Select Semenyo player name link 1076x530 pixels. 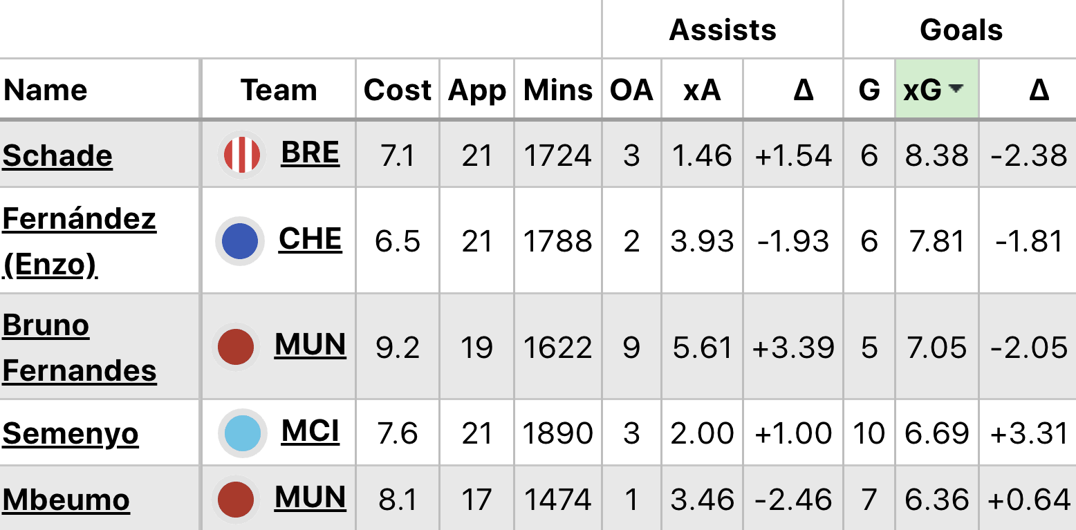point(71,433)
